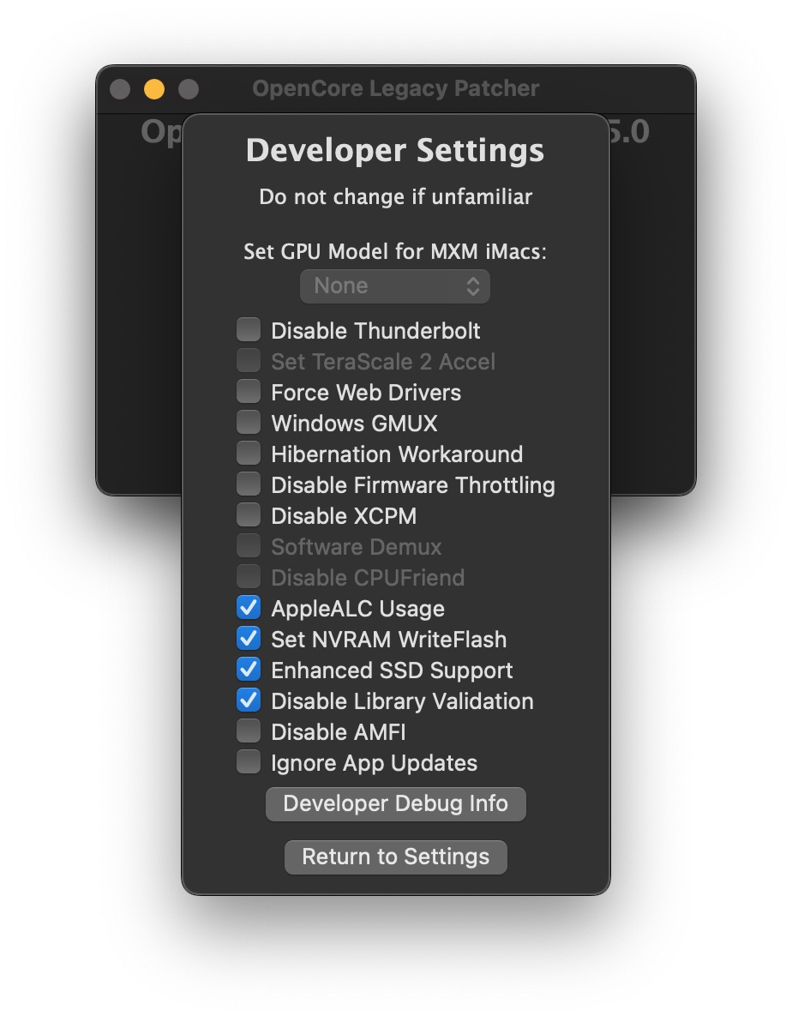Viewport: 792px width, 1022px height.
Task: Click the Disable CPUFriend checkbox
Action: 249,577
